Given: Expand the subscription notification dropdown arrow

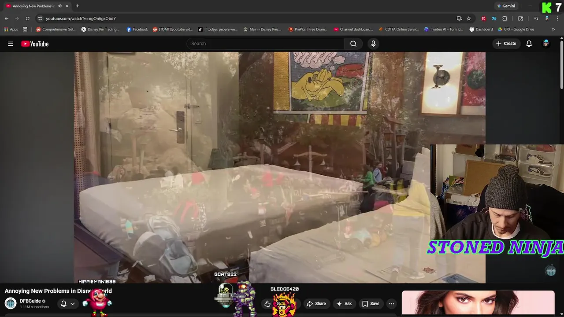Looking at the screenshot, I should (x=73, y=304).
